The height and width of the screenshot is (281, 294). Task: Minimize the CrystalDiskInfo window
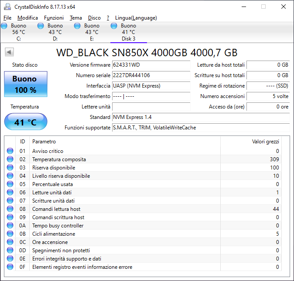(x=244, y=7)
